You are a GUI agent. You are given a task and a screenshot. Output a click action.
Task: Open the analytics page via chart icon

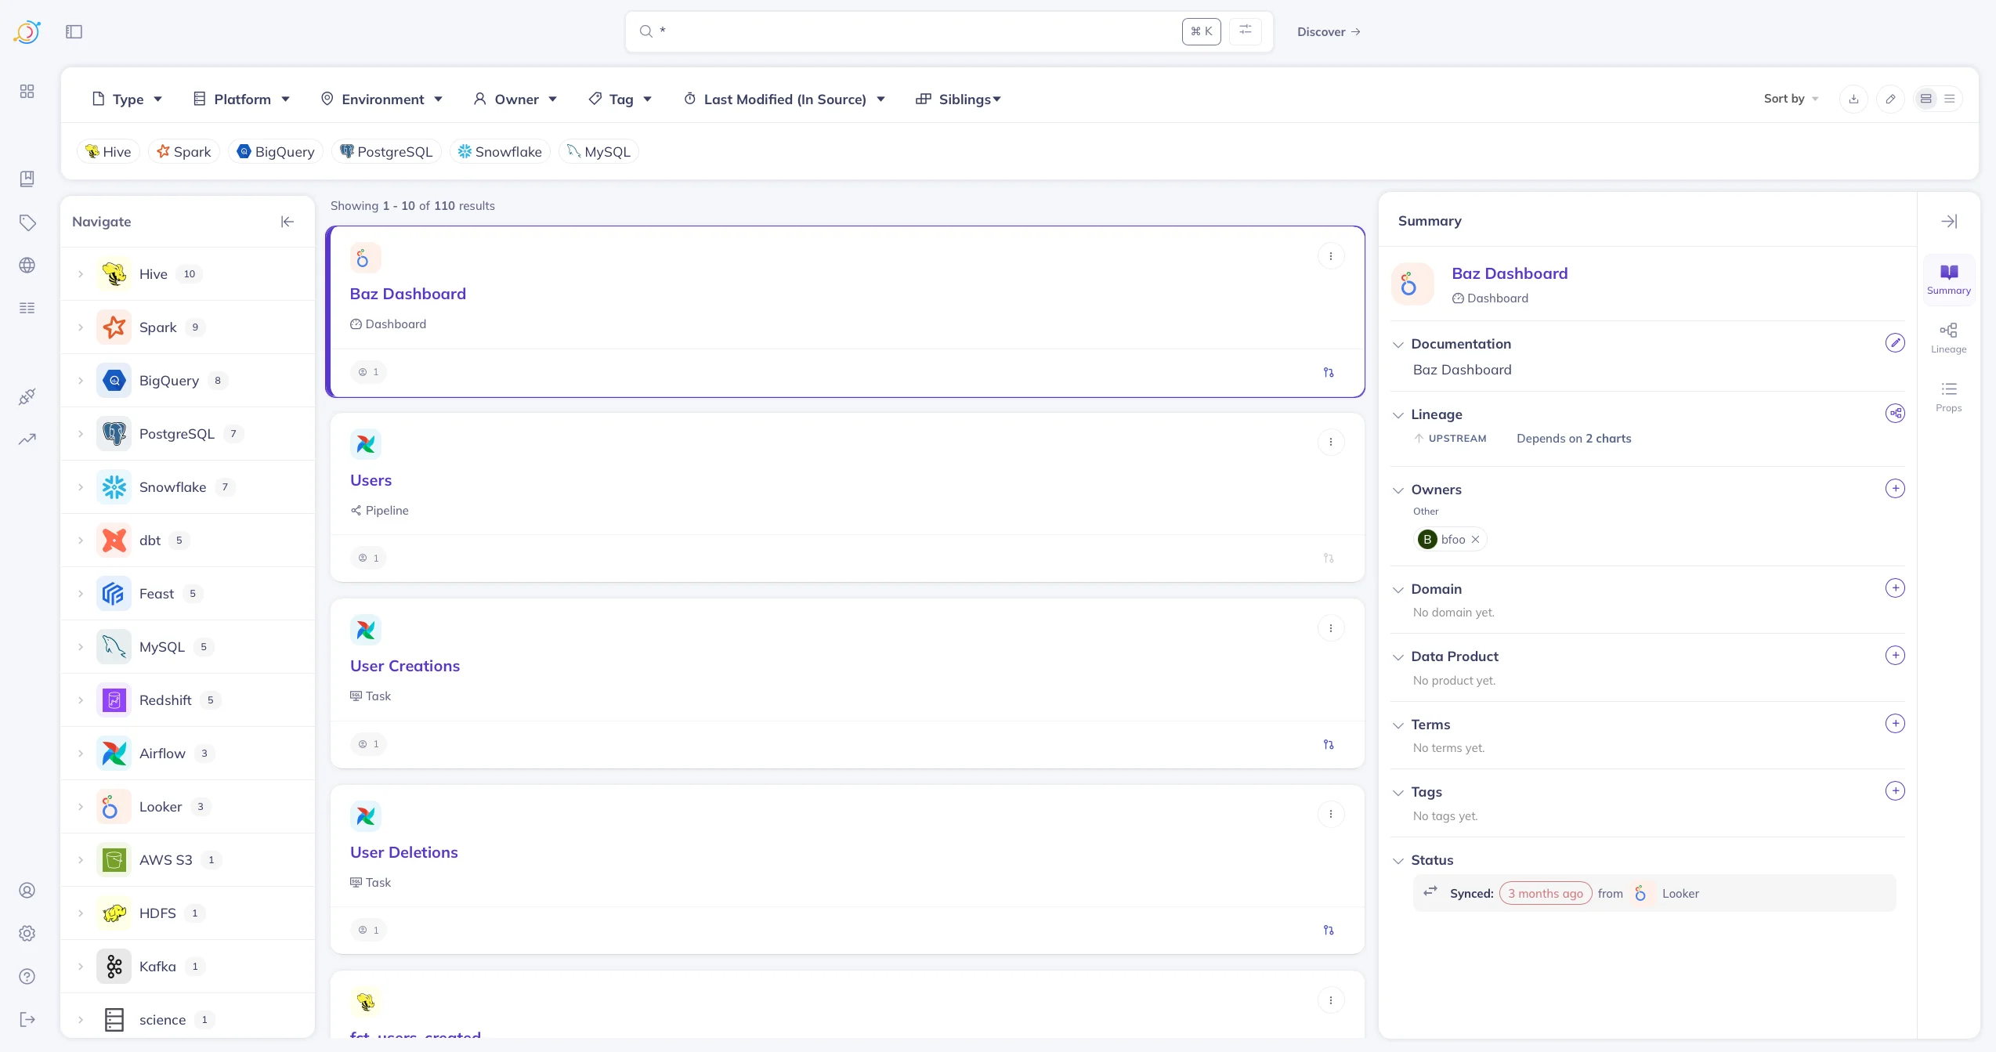[27, 439]
